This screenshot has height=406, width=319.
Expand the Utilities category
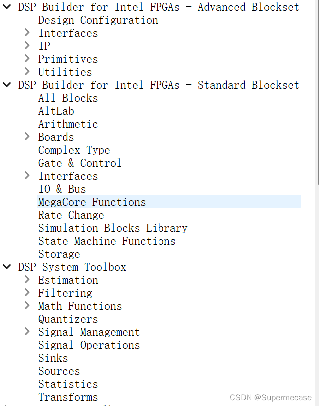click(x=27, y=72)
